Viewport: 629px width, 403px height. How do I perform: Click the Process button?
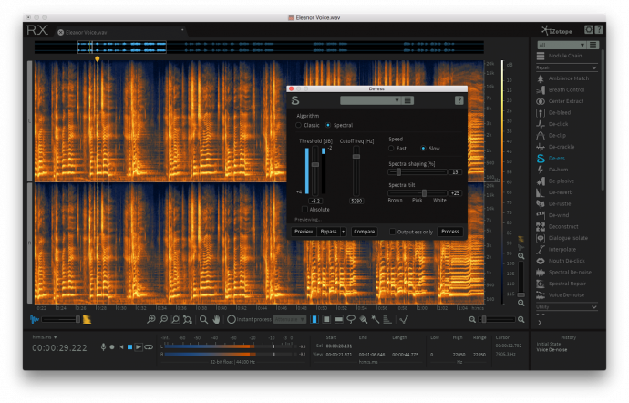click(450, 232)
